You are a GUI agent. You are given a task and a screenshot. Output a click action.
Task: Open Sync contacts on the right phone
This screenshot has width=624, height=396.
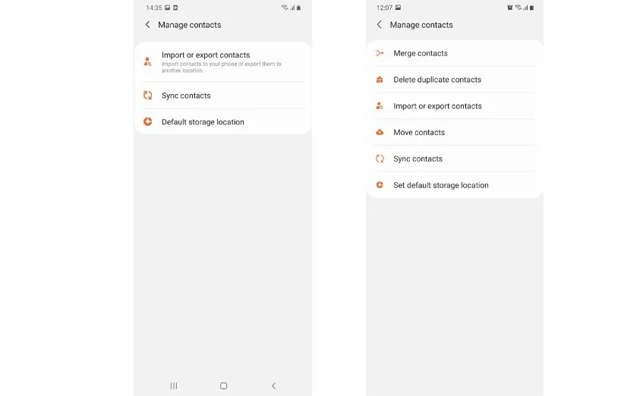coord(455,159)
